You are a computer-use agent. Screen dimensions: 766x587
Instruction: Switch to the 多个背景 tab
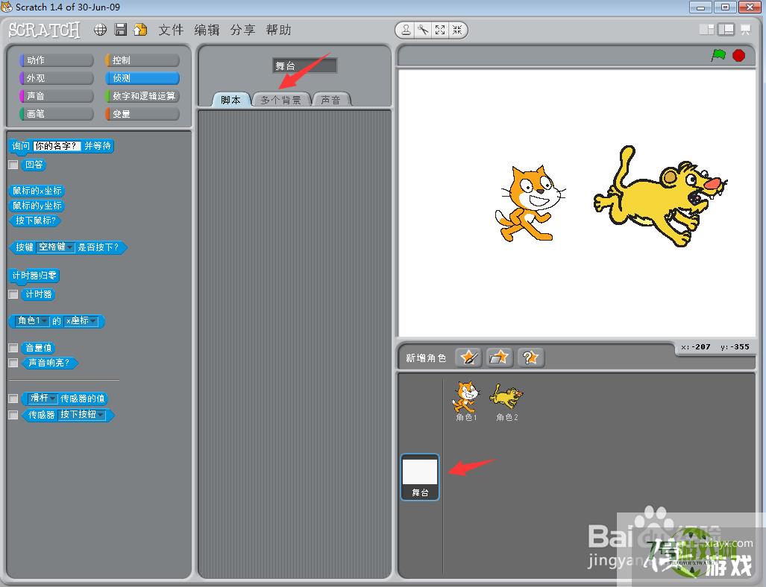pos(281,100)
